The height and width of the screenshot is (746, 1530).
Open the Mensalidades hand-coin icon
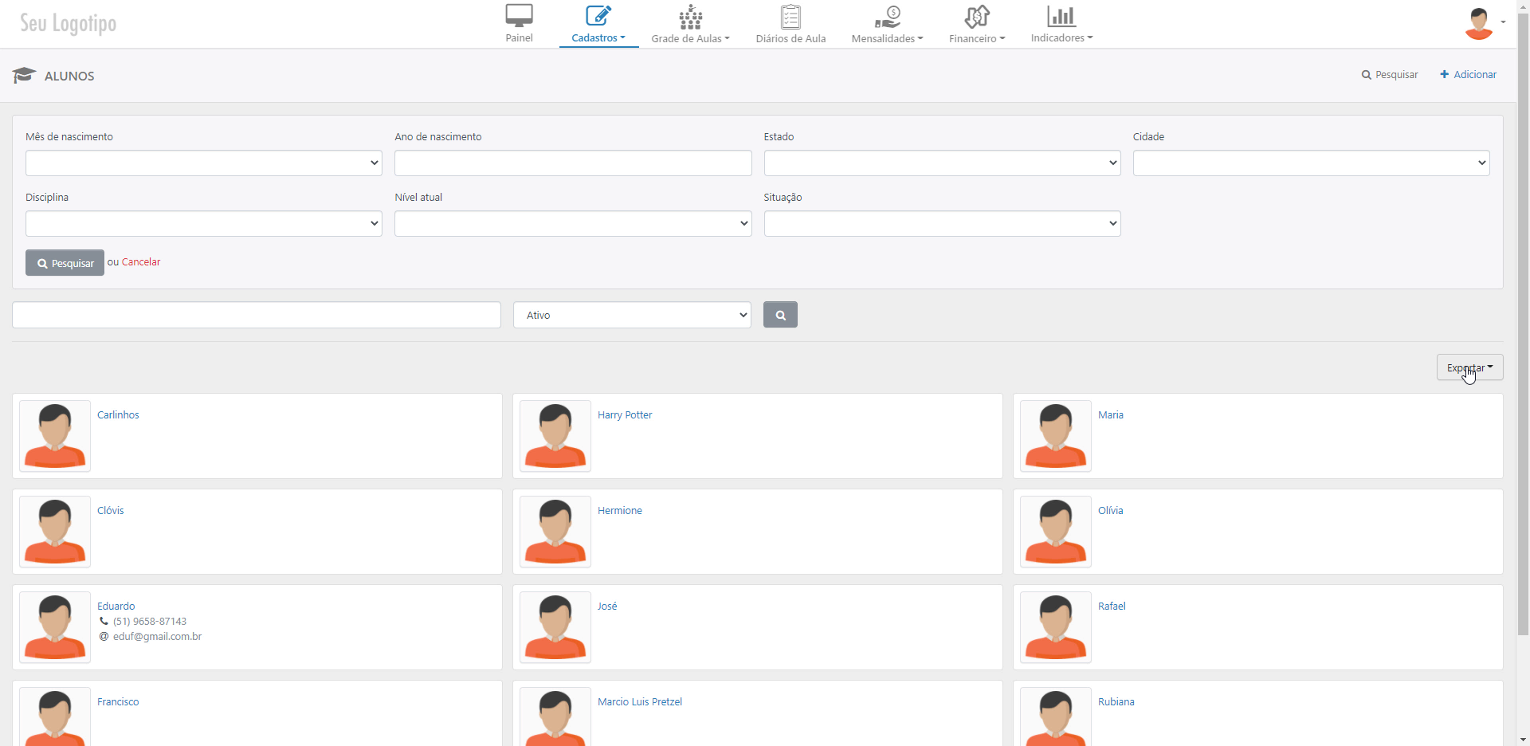[x=887, y=17]
